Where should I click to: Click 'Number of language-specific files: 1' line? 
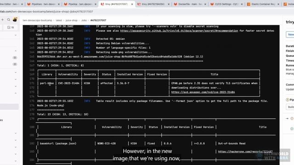(123, 48)
